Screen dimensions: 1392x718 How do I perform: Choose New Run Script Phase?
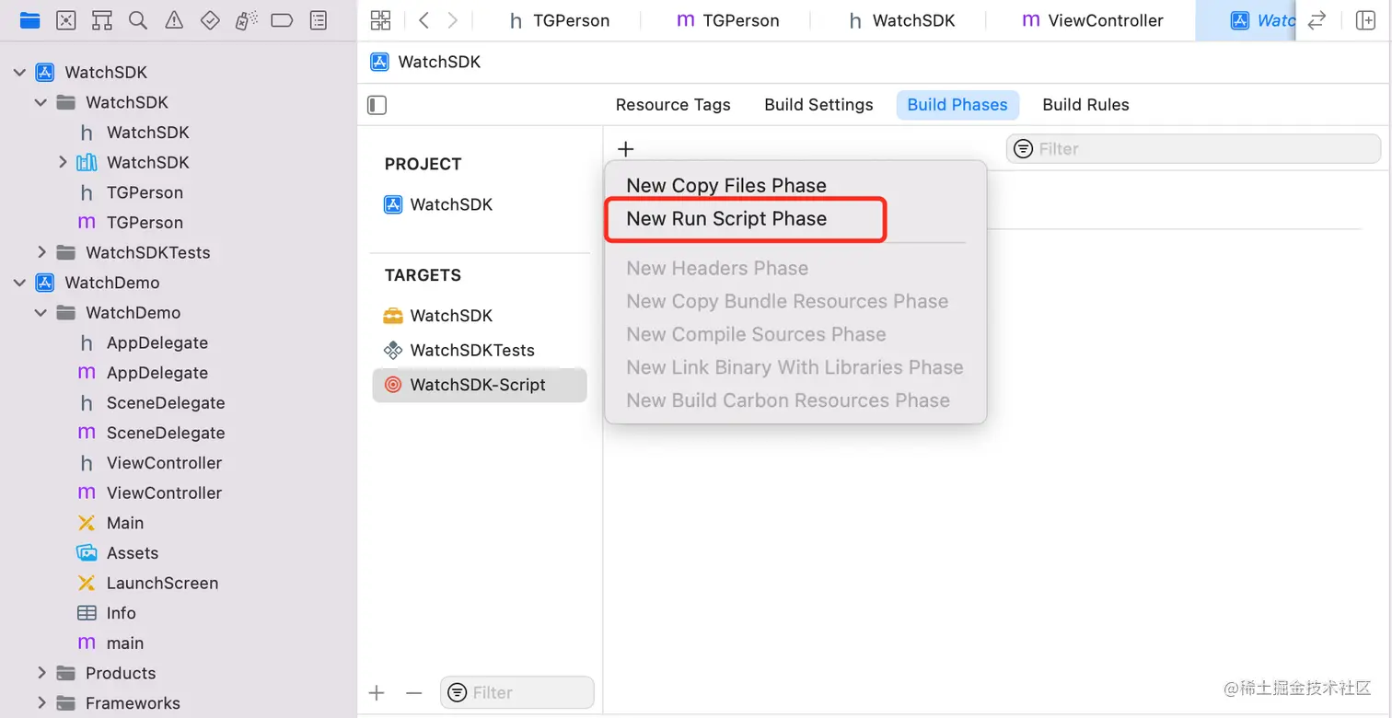[x=726, y=219]
